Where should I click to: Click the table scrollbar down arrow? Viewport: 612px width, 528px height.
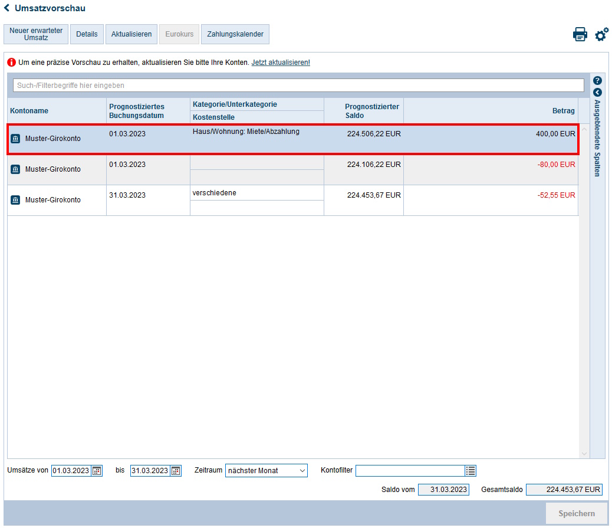(x=584, y=453)
